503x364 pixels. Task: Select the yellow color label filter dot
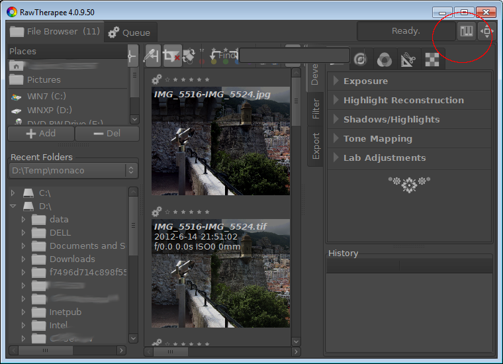(x=214, y=62)
